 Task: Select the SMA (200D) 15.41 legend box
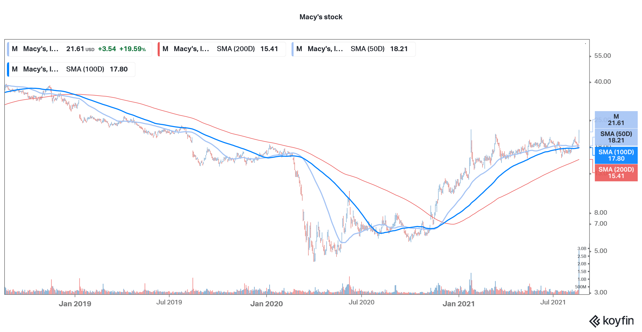(222, 49)
